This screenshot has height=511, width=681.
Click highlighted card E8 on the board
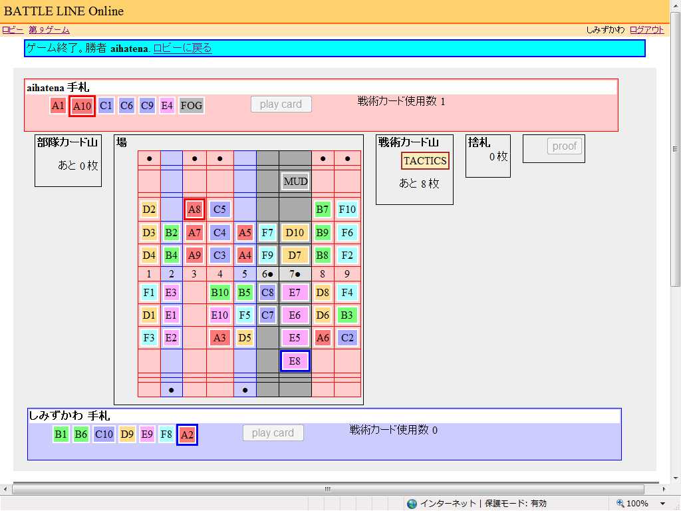295,361
